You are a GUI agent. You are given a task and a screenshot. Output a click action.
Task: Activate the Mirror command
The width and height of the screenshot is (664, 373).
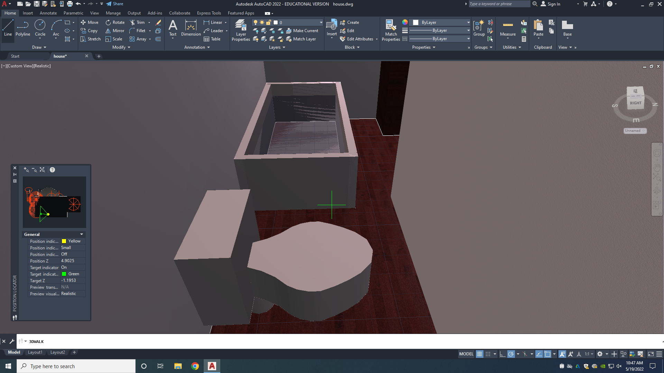click(x=115, y=31)
